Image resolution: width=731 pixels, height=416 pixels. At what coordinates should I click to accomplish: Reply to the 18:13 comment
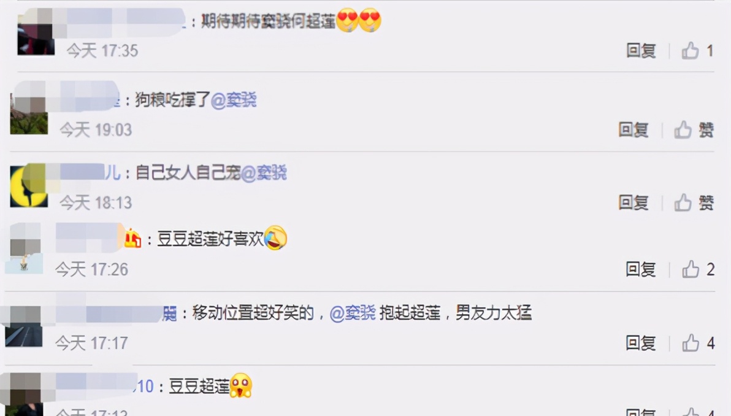(x=633, y=202)
